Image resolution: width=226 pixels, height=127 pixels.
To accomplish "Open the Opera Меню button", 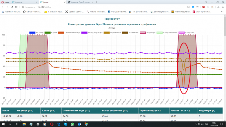I will [6, 2].
